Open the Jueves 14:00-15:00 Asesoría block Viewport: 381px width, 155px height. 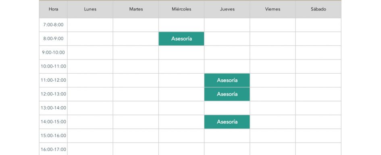tap(227, 122)
